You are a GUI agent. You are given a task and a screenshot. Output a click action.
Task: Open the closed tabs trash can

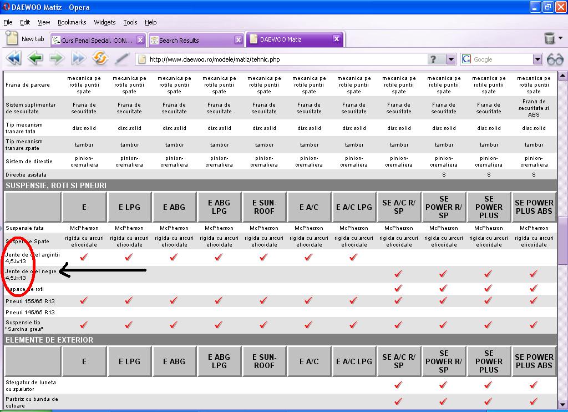(x=550, y=38)
